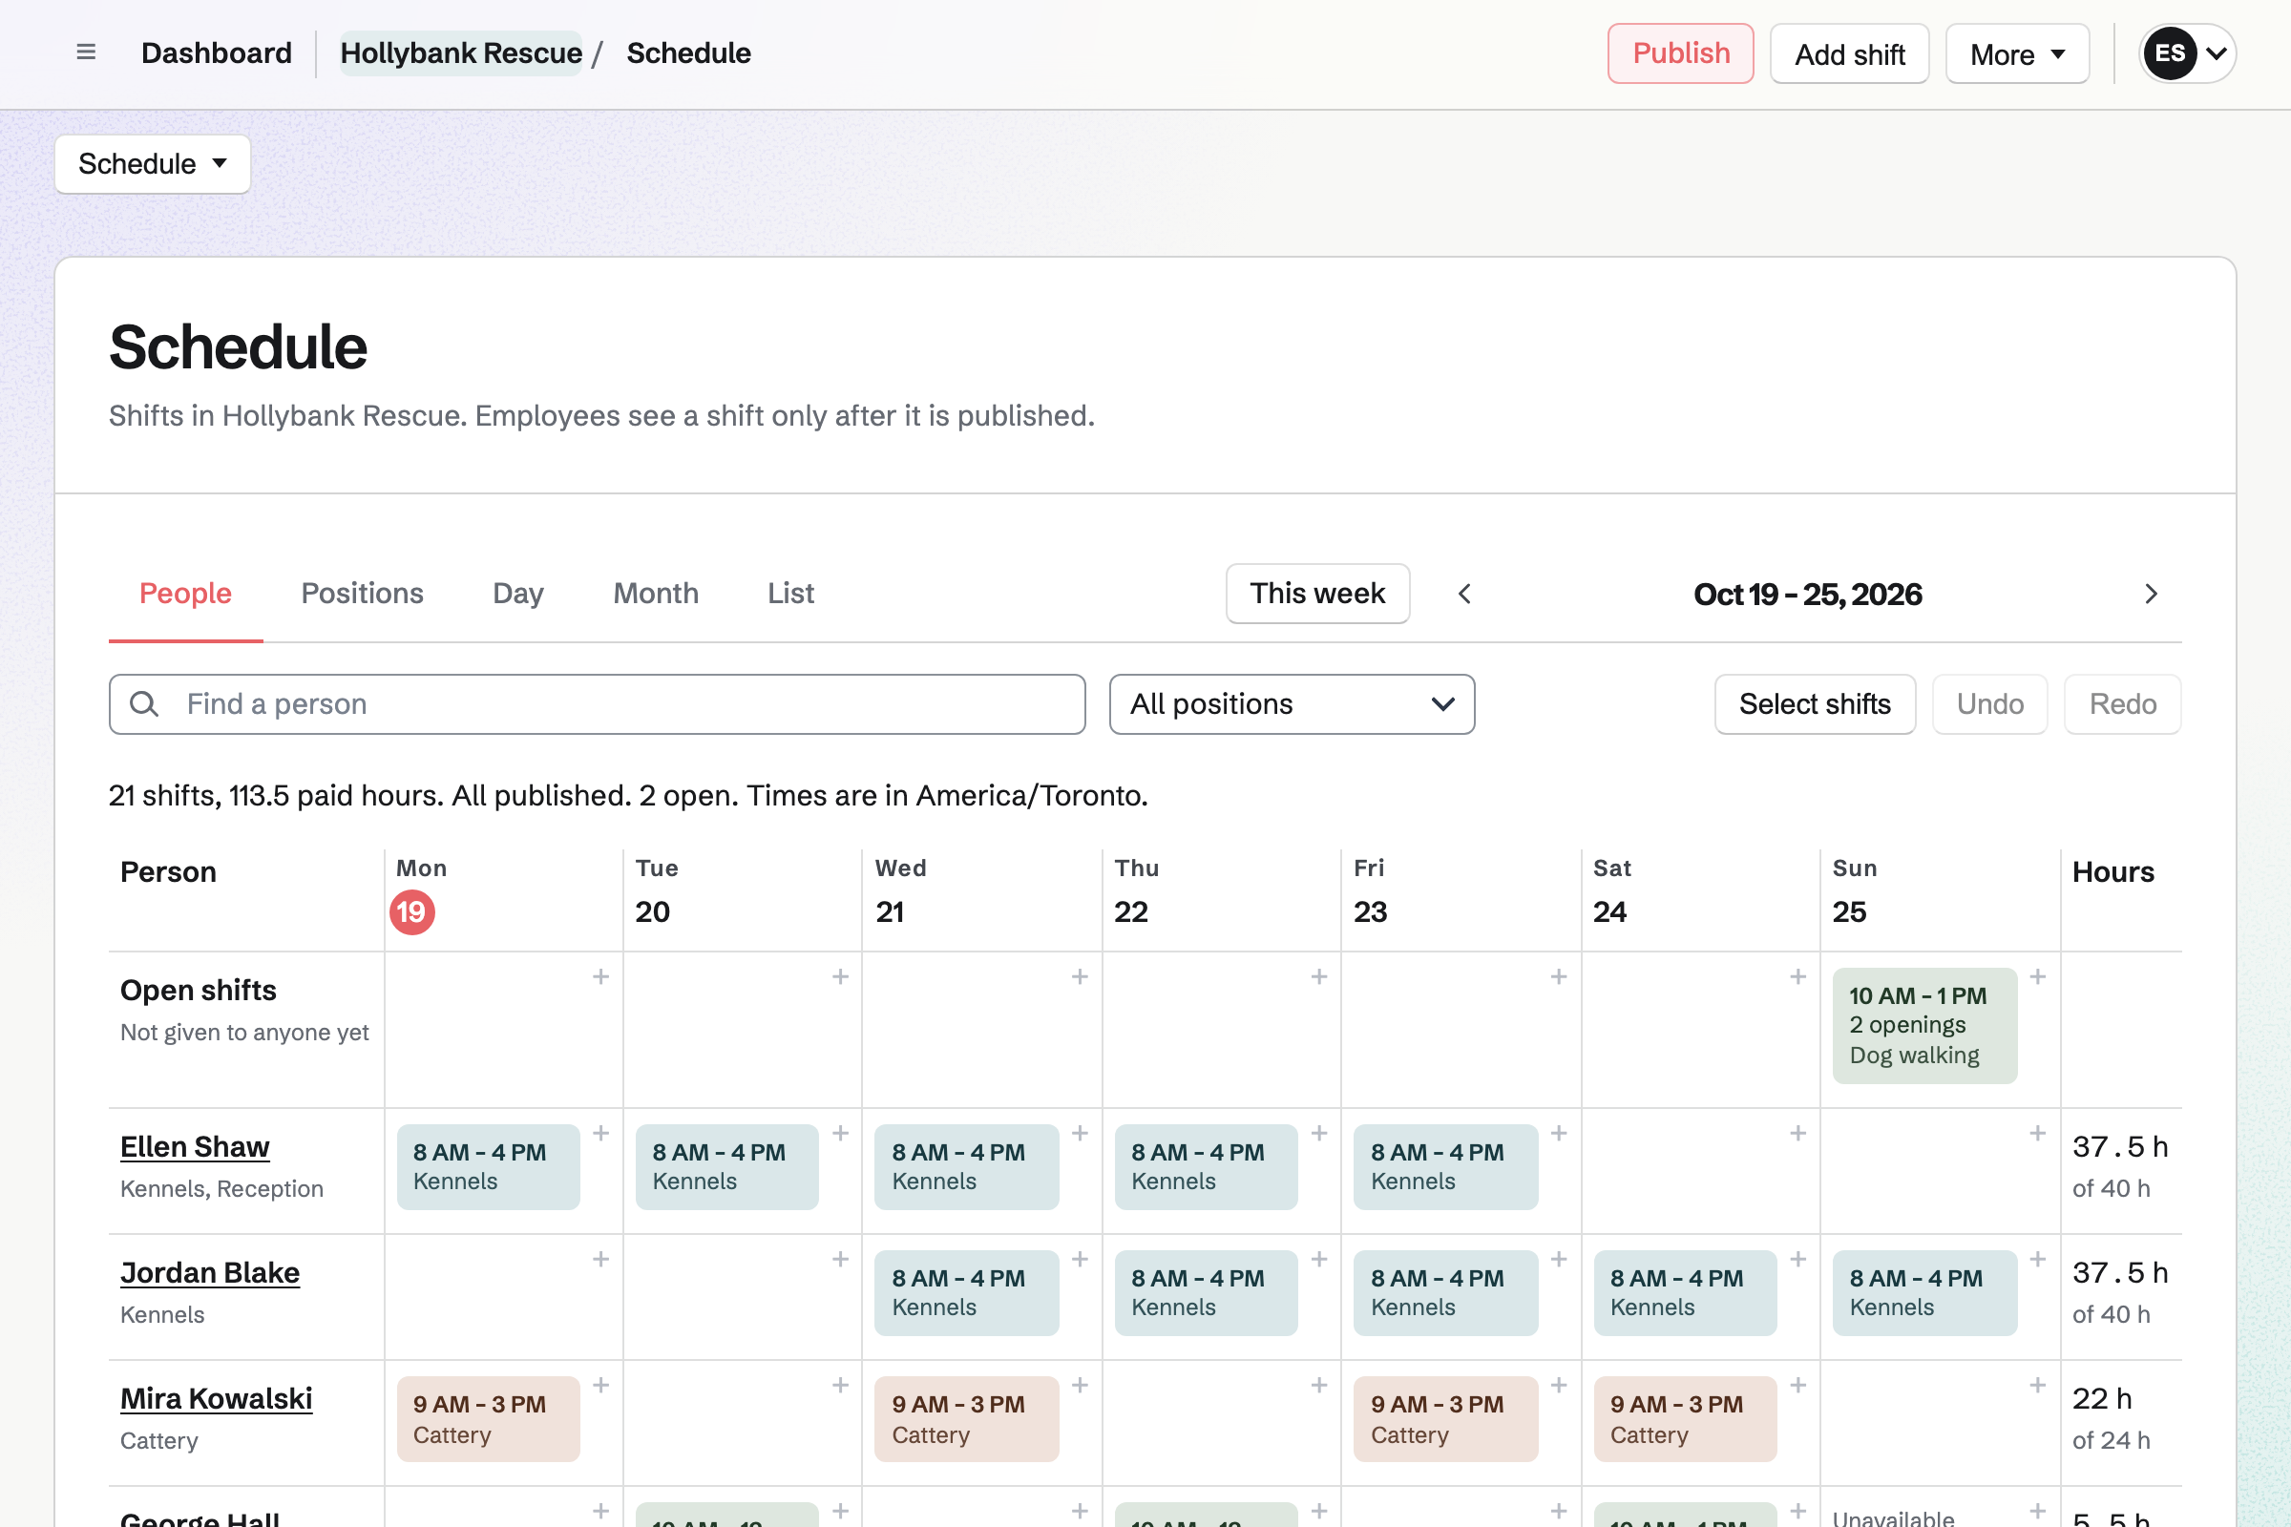
Task: Add shift for Mira Kowalski on Sunday
Action: pos(2037,1385)
